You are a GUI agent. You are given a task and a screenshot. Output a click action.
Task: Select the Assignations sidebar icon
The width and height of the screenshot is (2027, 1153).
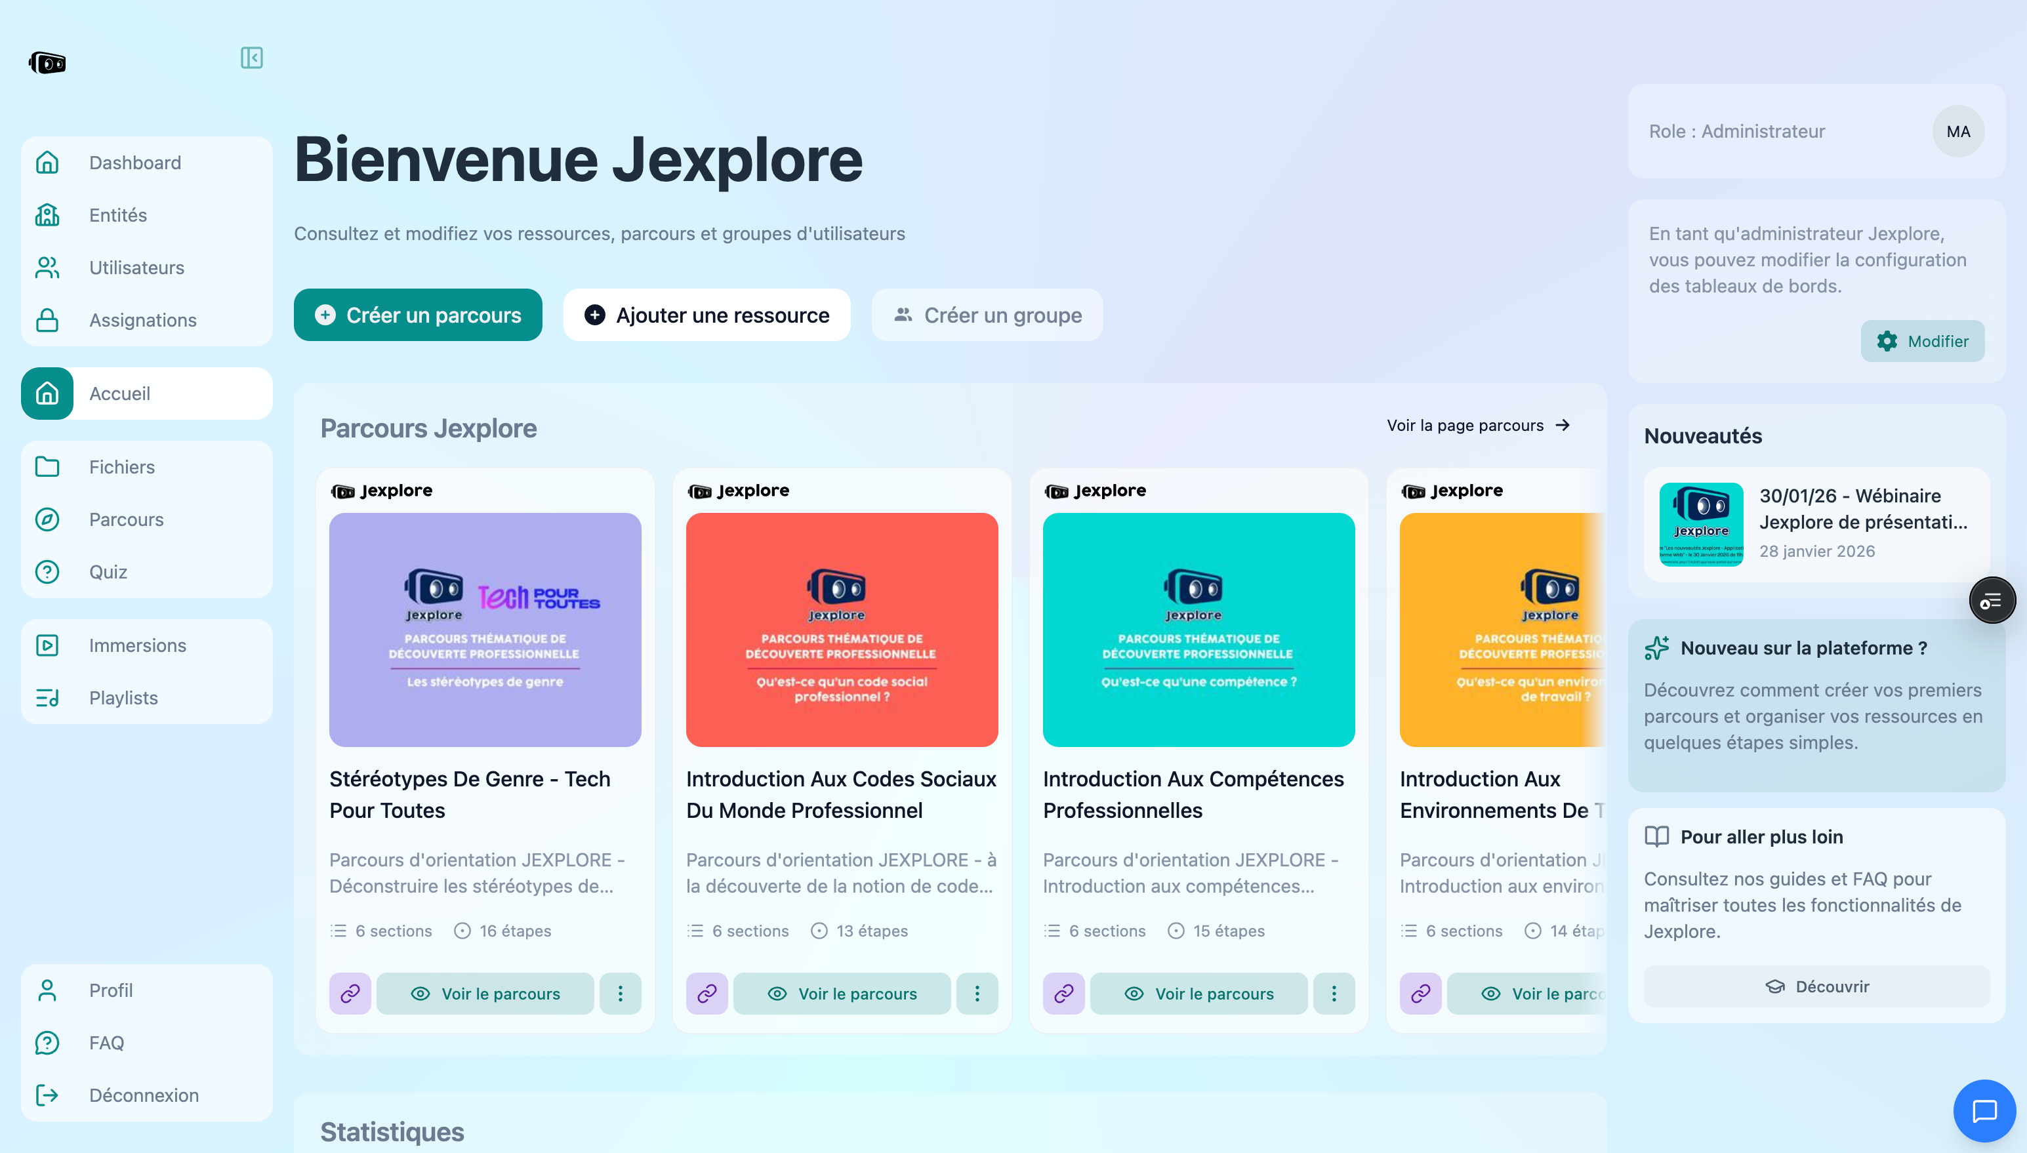47,320
